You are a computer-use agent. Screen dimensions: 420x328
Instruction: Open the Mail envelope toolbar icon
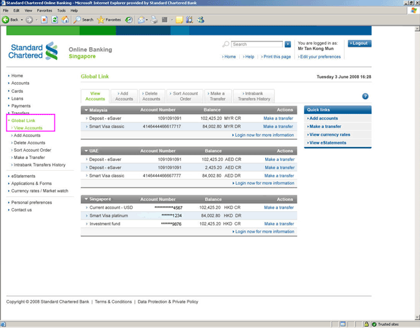[x=141, y=20]
